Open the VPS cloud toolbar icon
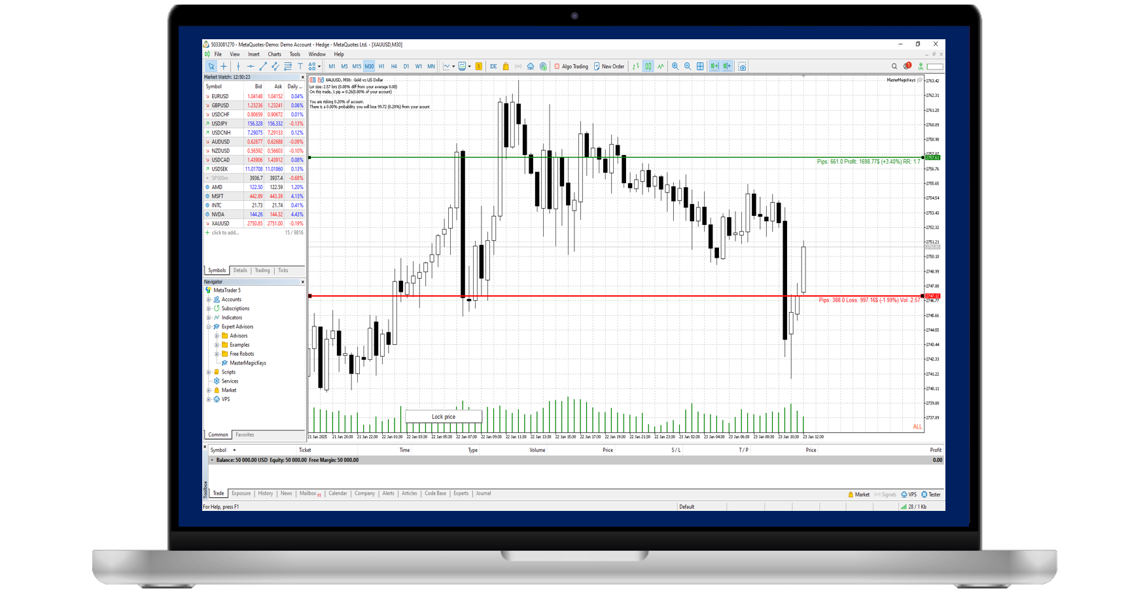Screen dimensions: 1126x594 [x=531, y=66]
